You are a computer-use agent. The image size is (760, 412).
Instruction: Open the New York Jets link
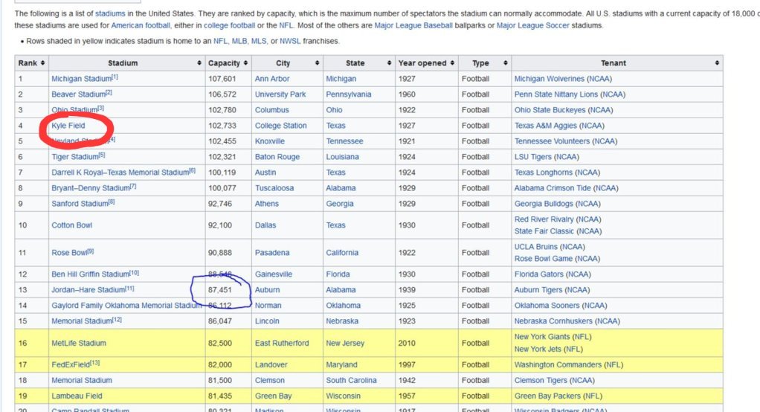pos(538,349)
